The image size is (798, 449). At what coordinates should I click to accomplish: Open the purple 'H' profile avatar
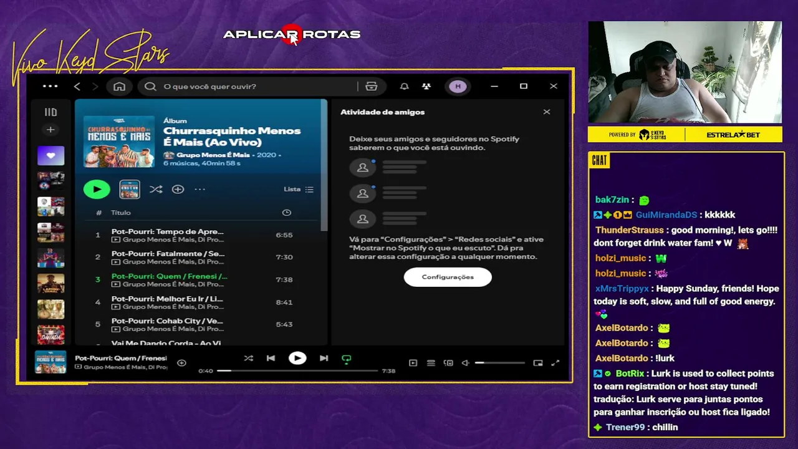458,86
